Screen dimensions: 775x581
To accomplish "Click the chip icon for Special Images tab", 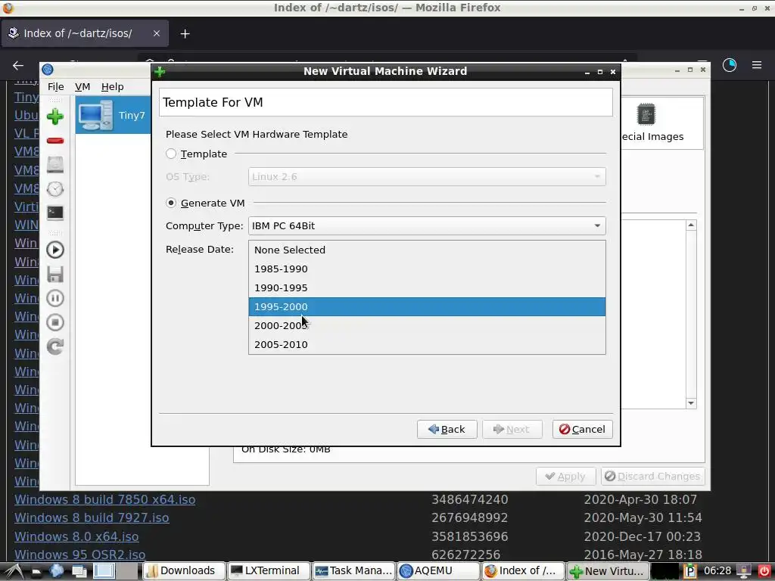I will coord(646,115).
